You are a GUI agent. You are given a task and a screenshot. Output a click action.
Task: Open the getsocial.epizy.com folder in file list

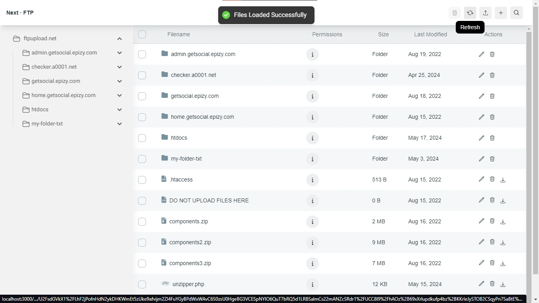pyautogui.click(x=195, y=96)
